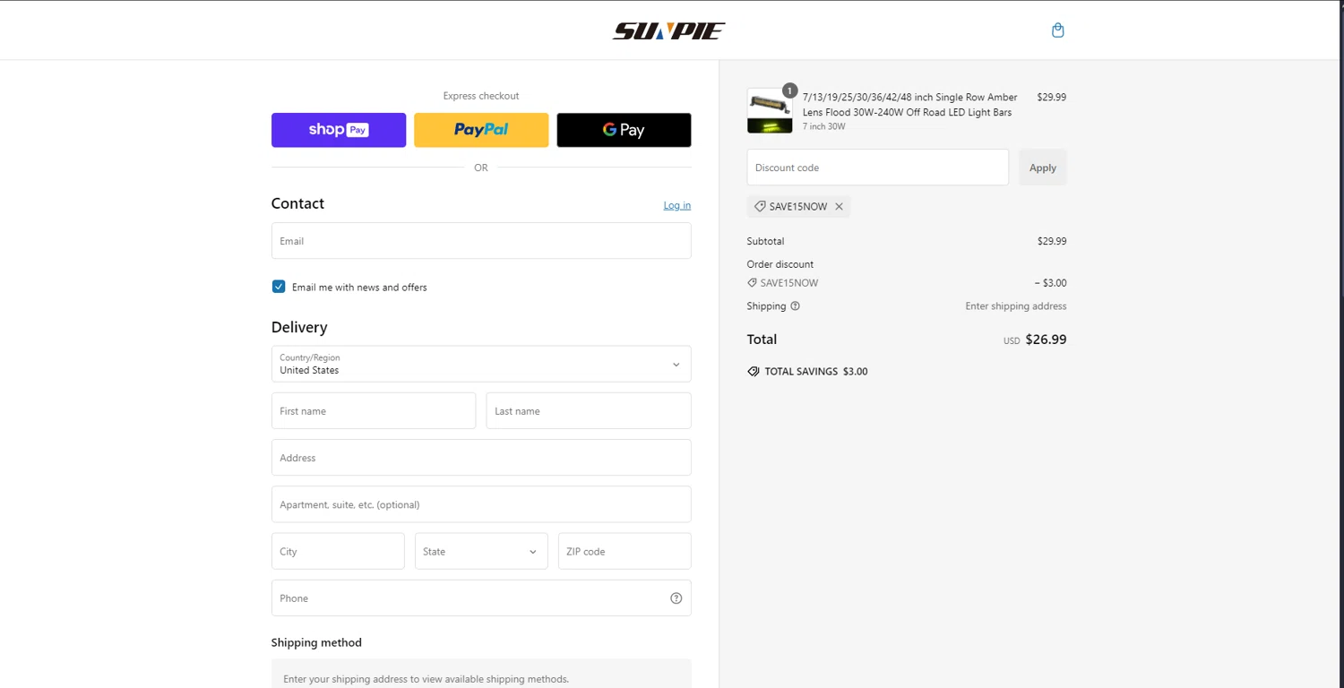Apply the discount code

(x=1043, y=168)
